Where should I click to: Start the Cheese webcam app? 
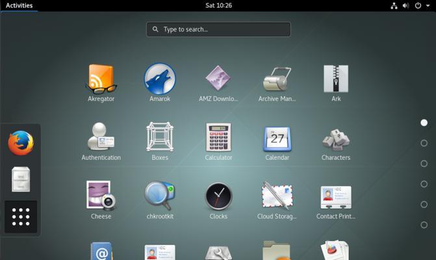point(101,196)
